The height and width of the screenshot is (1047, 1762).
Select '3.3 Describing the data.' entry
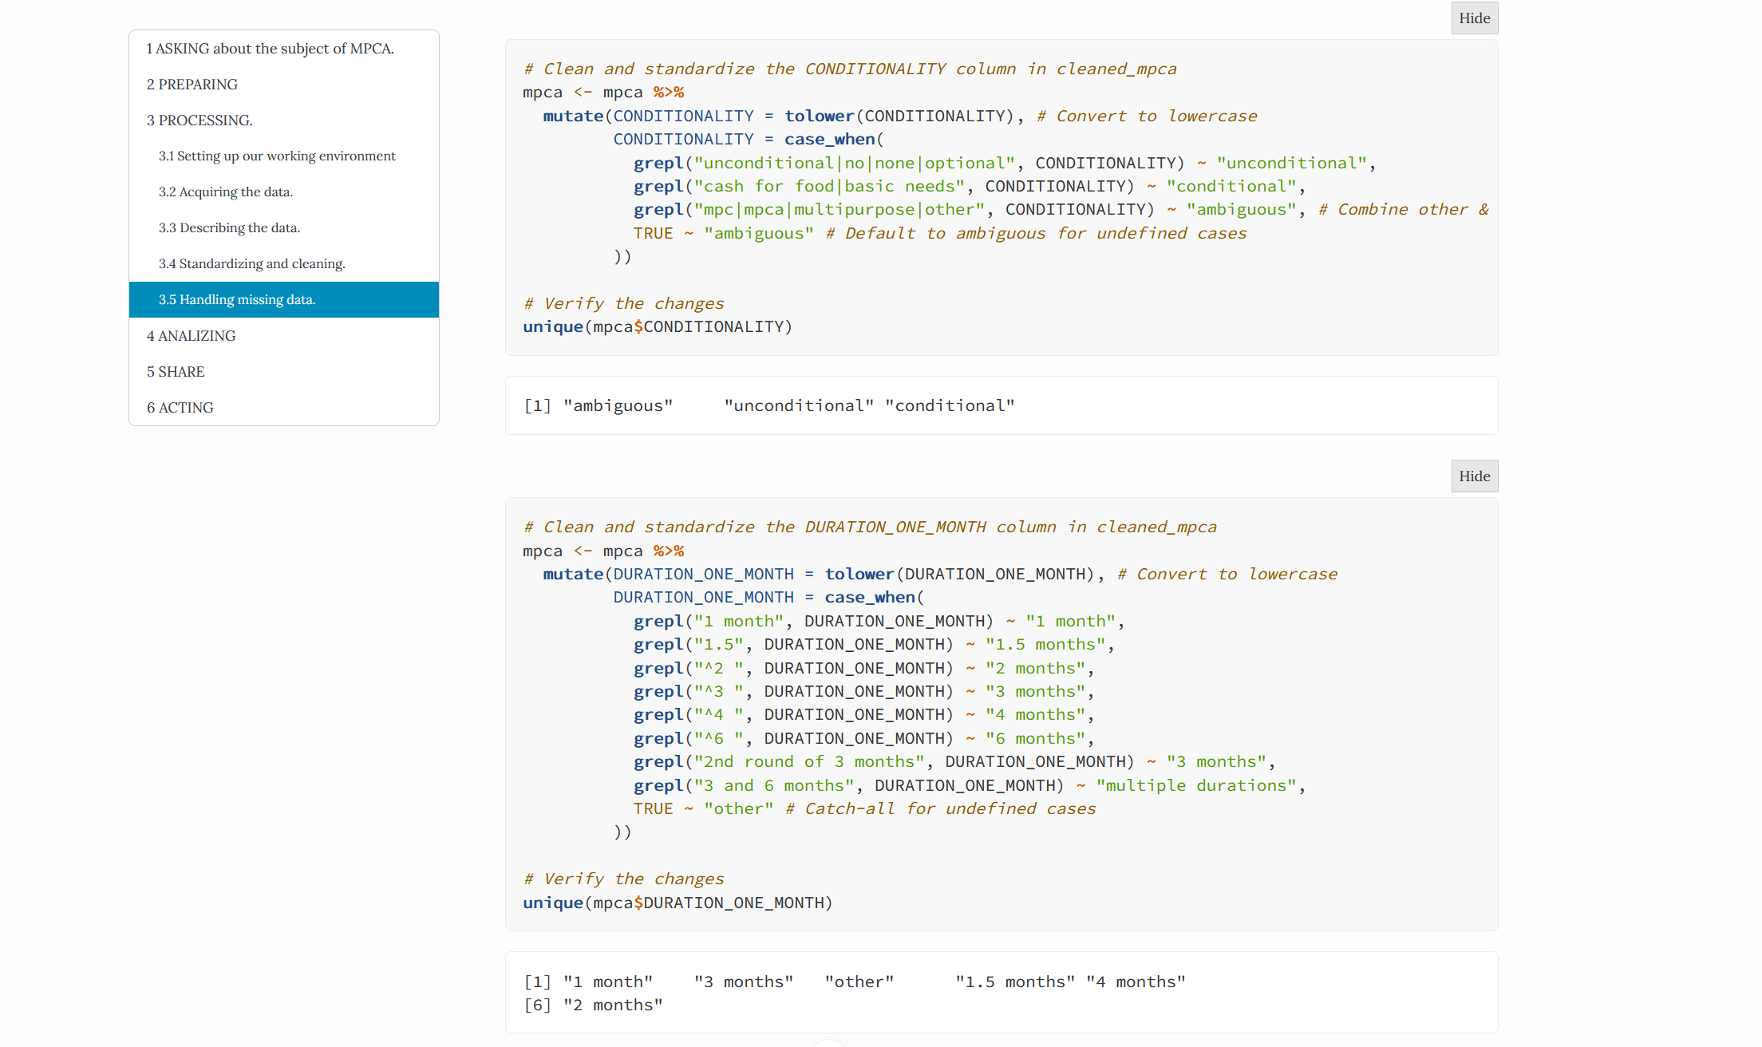click(283, 228)
